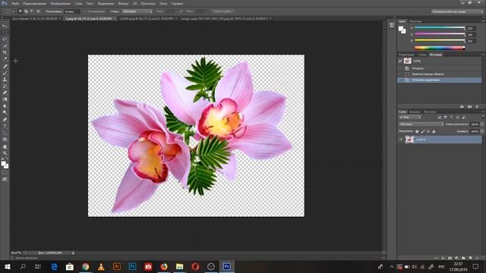Open the workspace switcher dropdown
This screenshot has height=273, width=486.
click(x=457, y=11)
